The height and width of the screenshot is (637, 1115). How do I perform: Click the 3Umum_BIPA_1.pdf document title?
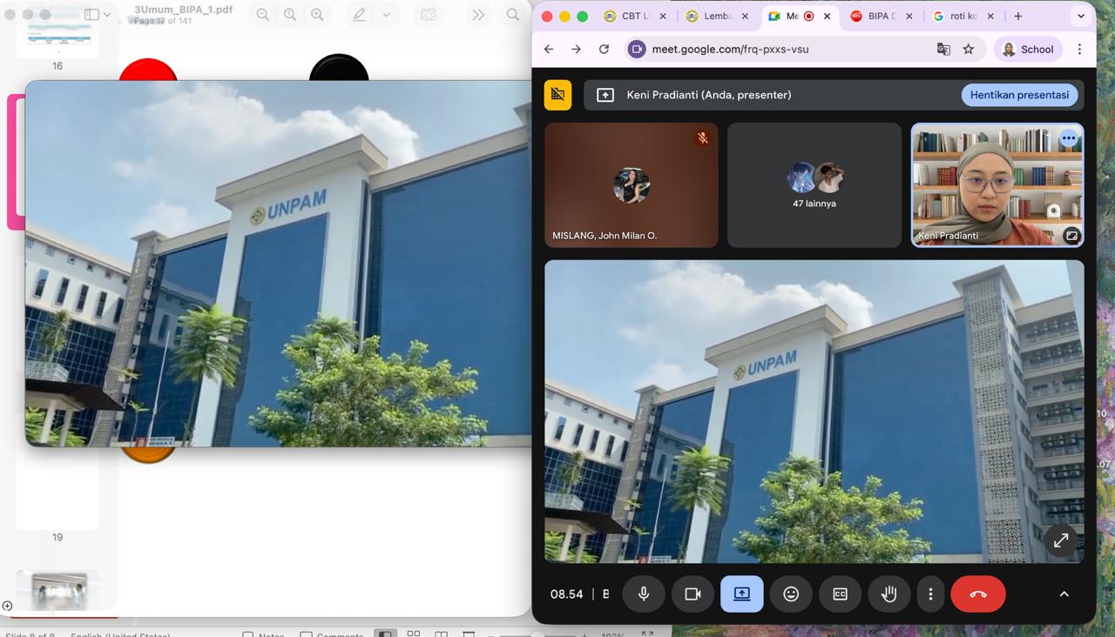pyautogui.click(x=184, y=10)
